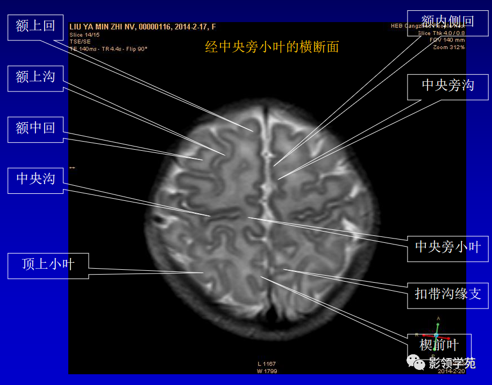Click the patient name LIU YA MIN ZHI NV text

click(x=103, y=27)
